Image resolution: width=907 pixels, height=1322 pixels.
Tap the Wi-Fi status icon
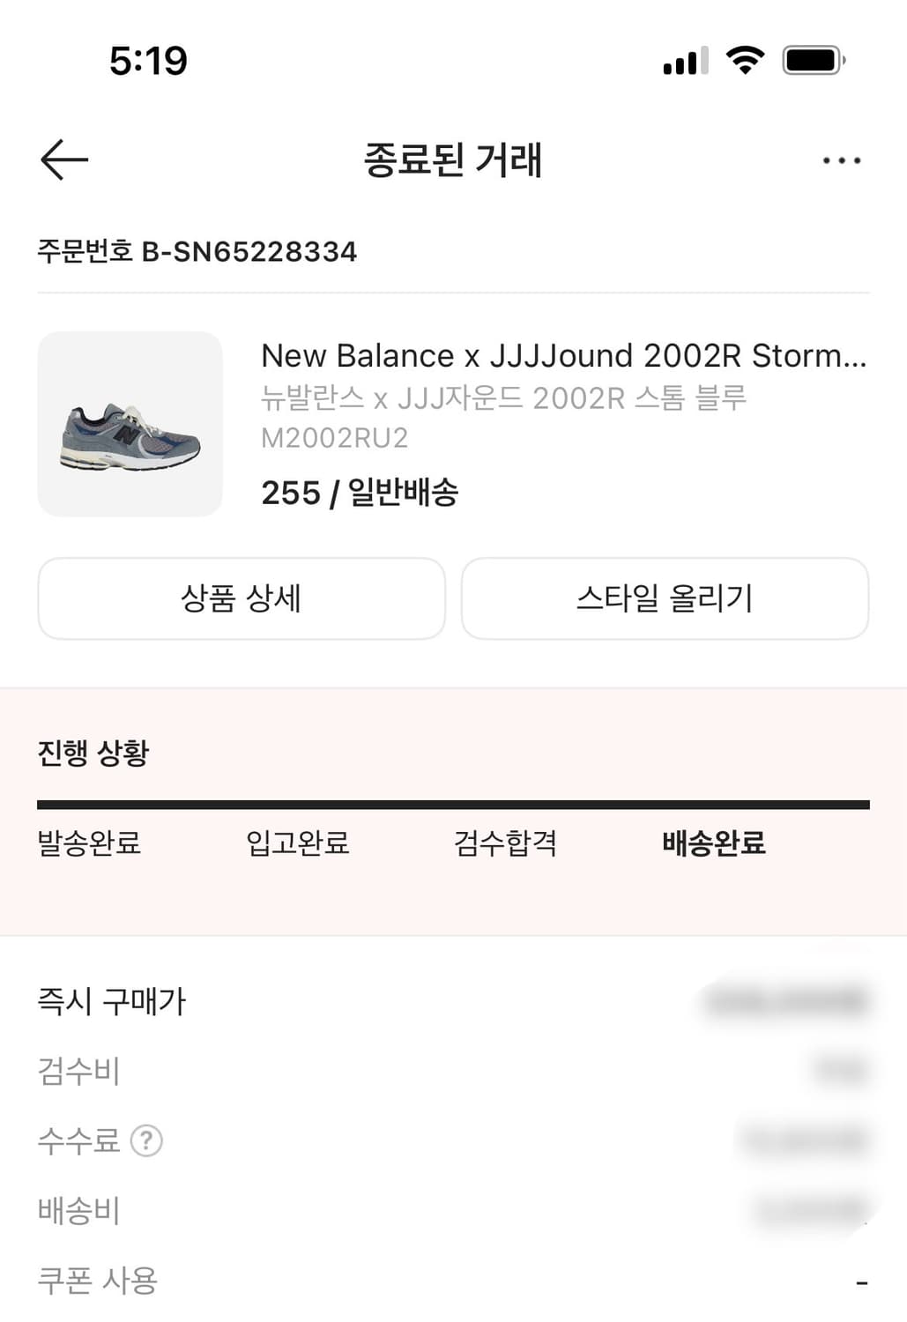pos(745,60)
